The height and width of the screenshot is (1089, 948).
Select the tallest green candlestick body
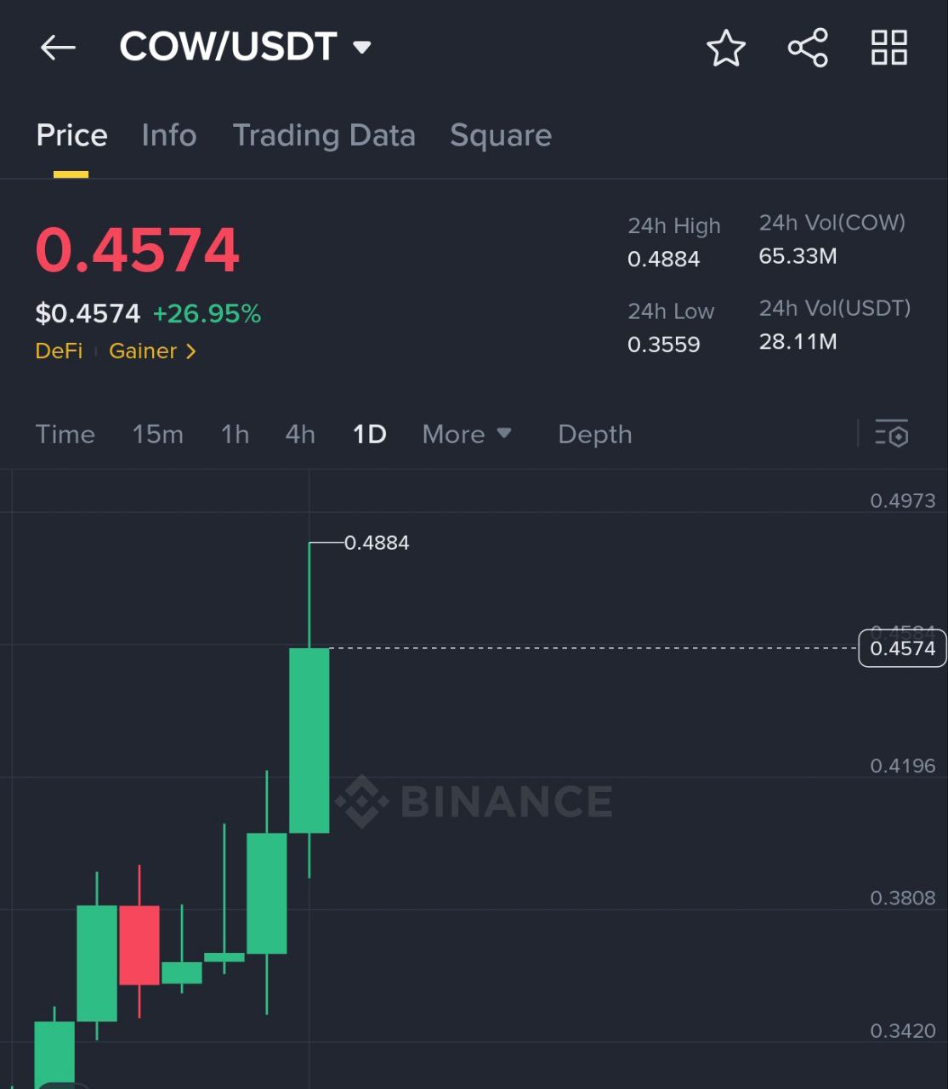tap(309, 740)
